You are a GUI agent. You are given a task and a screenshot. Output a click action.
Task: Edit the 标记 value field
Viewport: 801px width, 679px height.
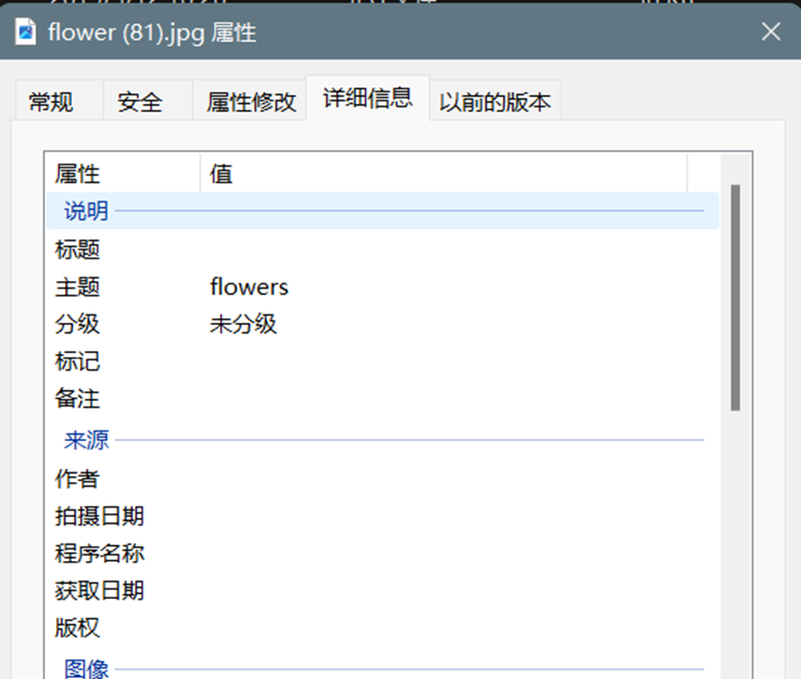pos(457,362)
